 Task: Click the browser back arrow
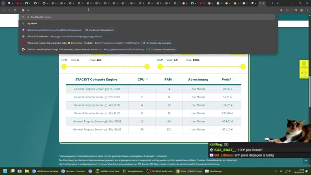(4, 10)
